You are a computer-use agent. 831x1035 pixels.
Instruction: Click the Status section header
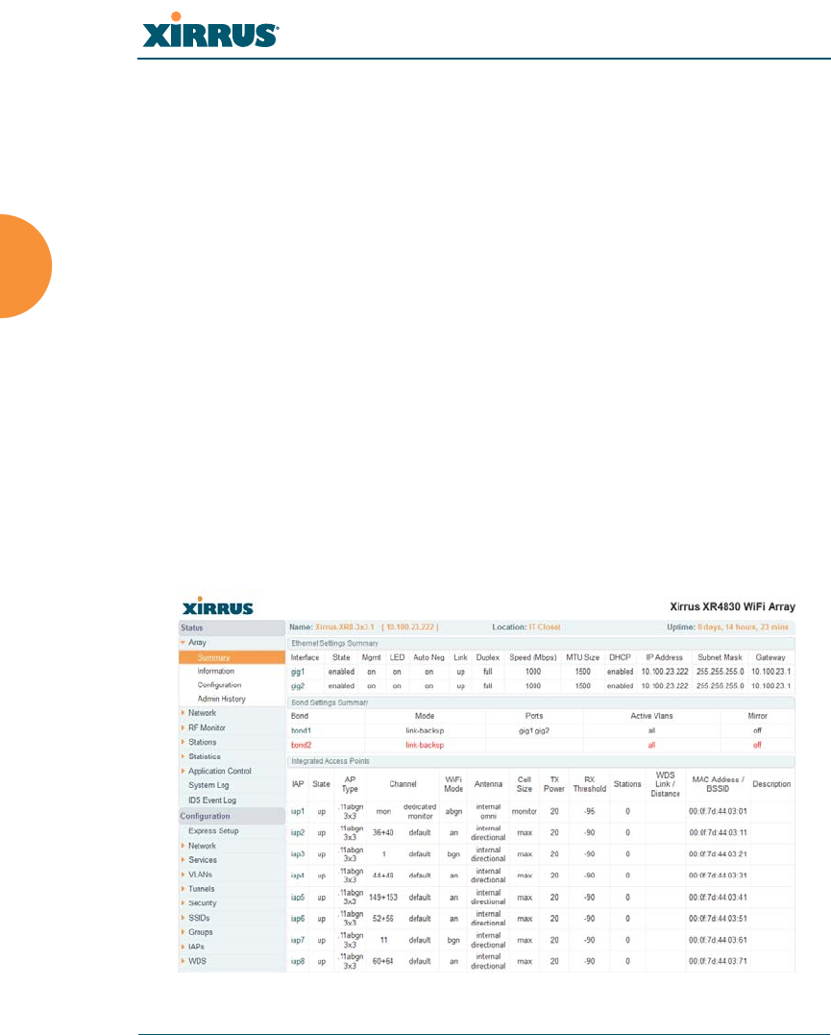232,628
